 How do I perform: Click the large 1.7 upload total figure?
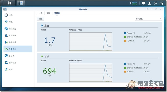point(50,40)
